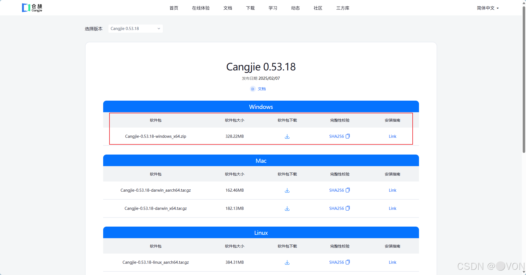
Task: Go to 社区 in the navigation bar
Action: [x=318, y=8]
